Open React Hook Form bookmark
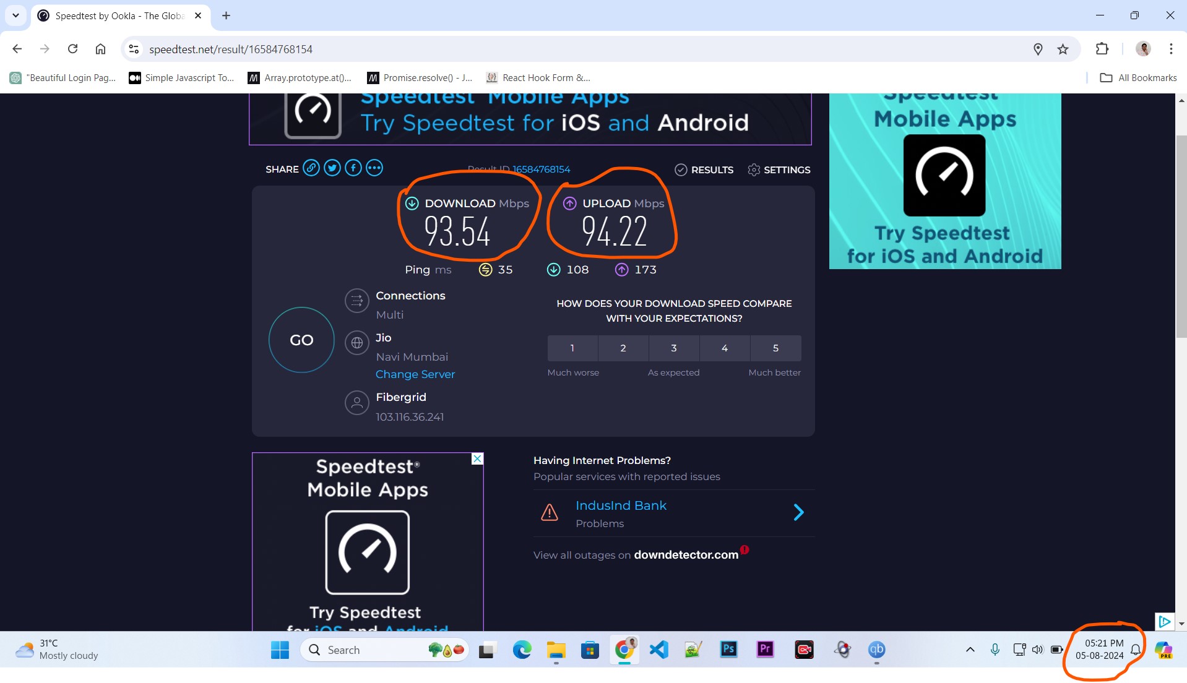The image size is (1187, 683). coord(538,77)
